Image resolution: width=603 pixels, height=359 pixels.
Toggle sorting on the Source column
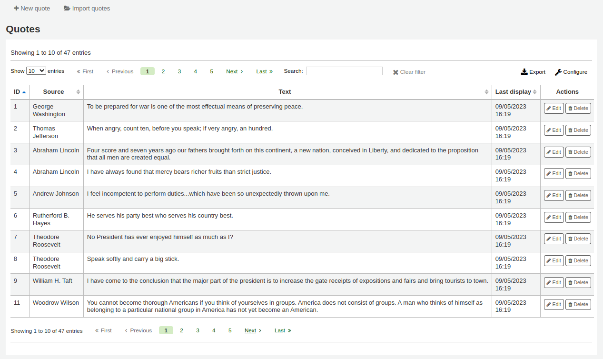click(53, 91)
